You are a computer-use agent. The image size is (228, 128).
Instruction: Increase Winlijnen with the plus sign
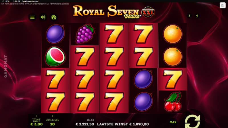[x=52, y=116]
